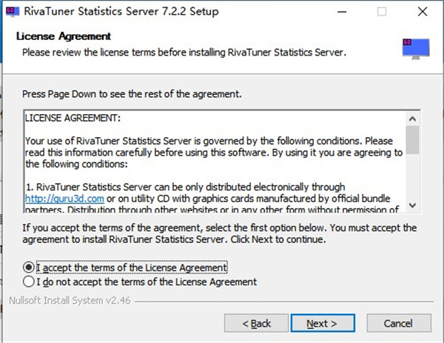Choose I do not accept the terms
Viewport: 444px width, 343px height.
tap(29, 282)
